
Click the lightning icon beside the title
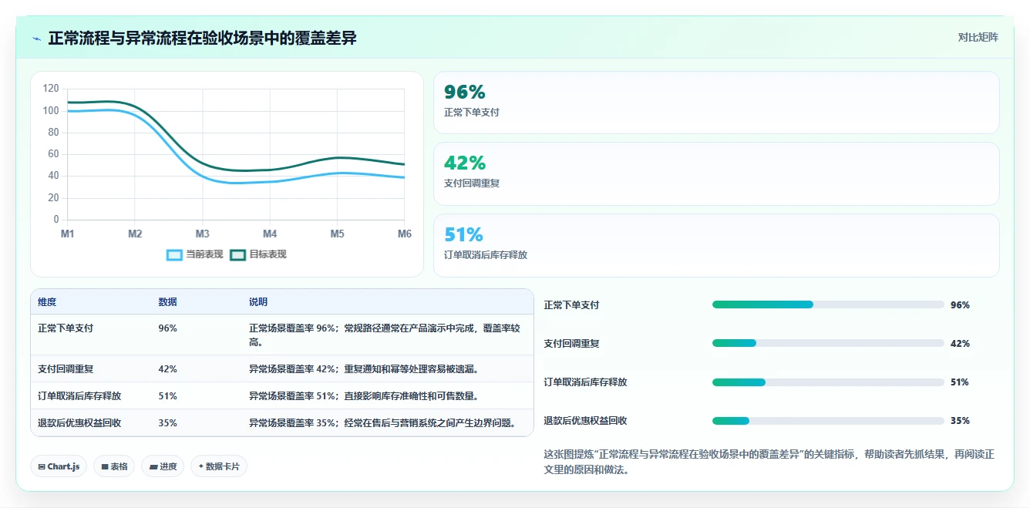click(36, 39)
